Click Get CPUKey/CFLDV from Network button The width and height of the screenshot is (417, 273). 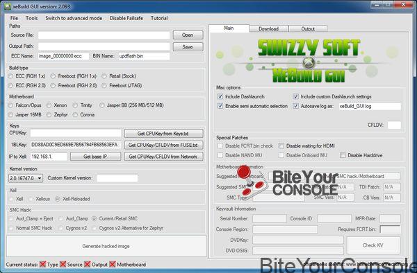[163, 157]
